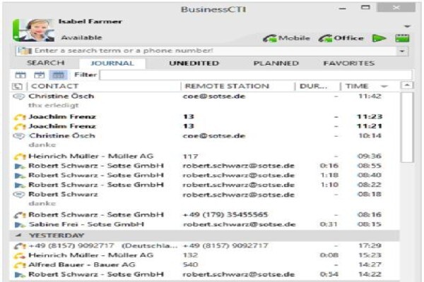
Task: Click the vertical scrollbar thumb
Action: [407, 127]
